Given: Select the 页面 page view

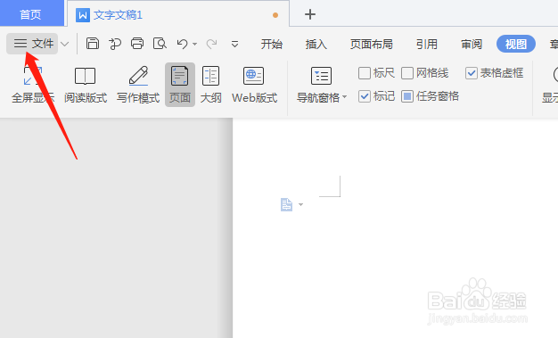Looking at the screenshot, I should pyautogui.click(x=180, y=85).
